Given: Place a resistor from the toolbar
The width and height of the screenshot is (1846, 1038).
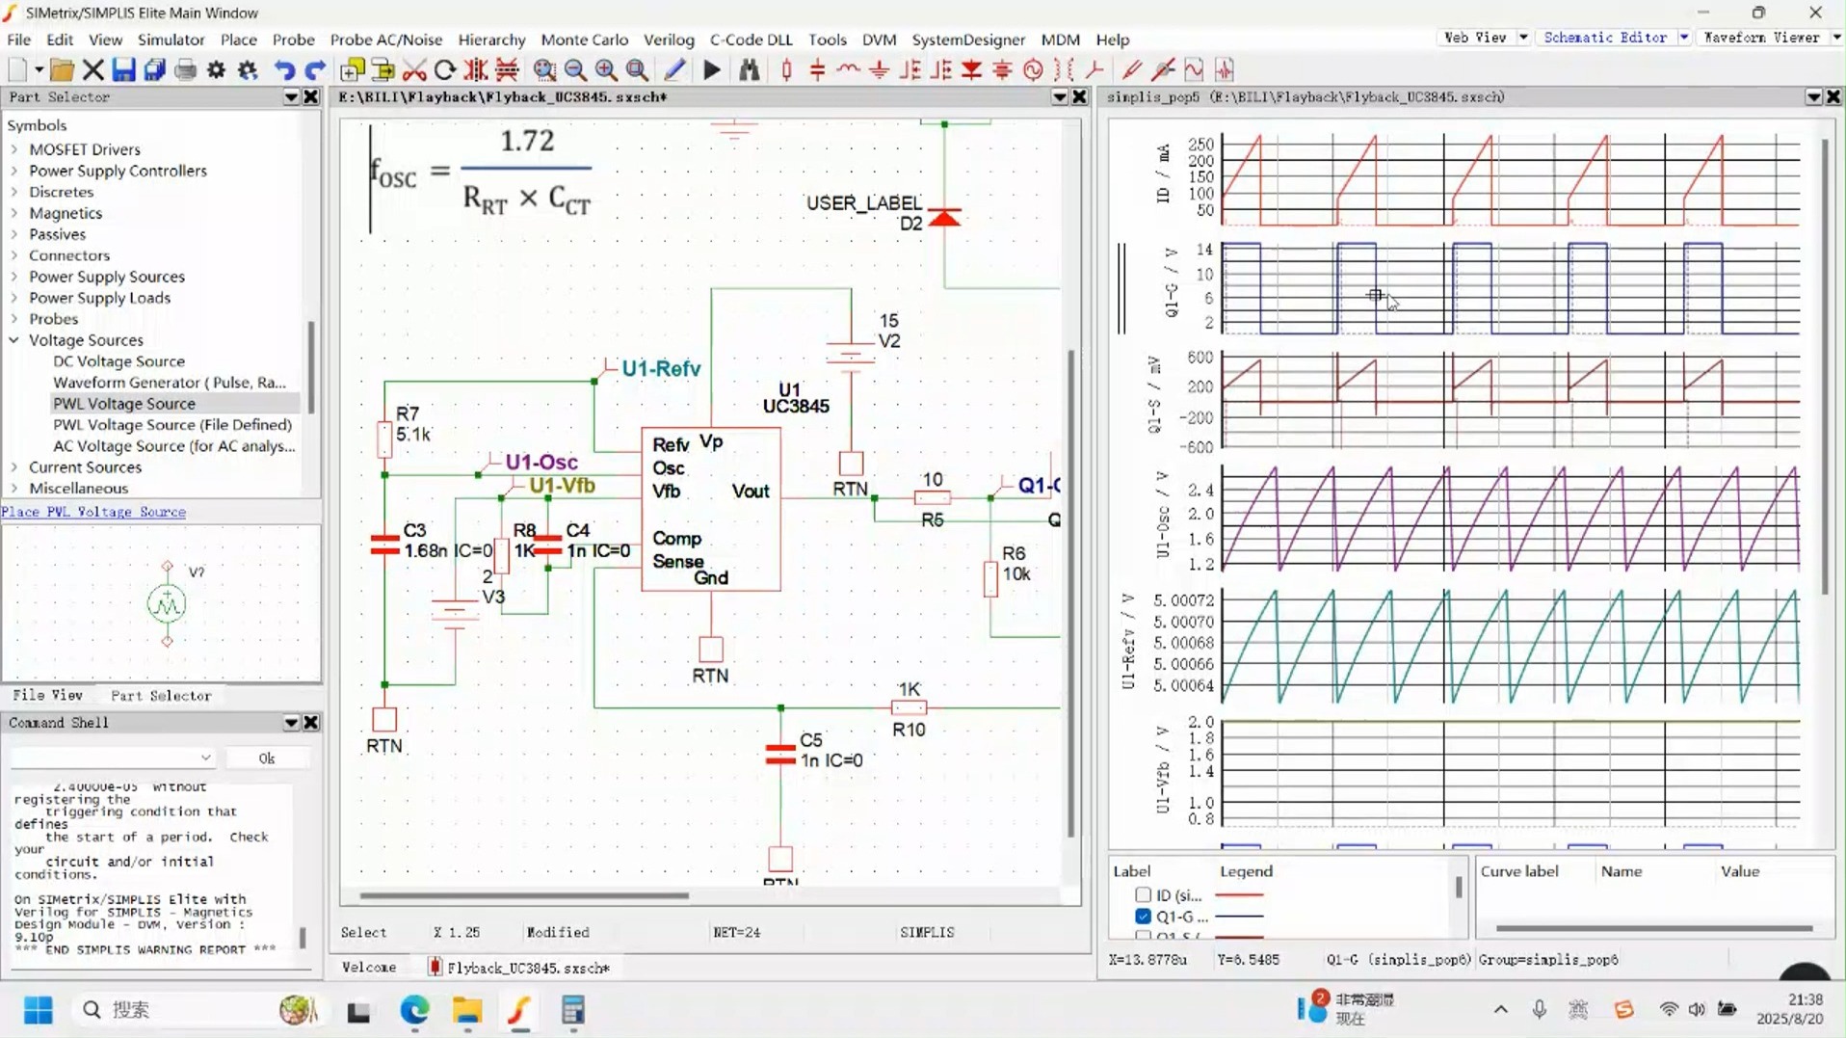Looking at the screenshot, I should pos(787,69).
